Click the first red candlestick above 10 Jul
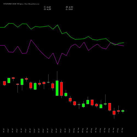The width and height of the screenshot is (137, 137). (x=4, y=83)
